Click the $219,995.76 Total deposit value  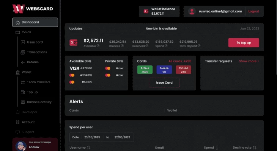(188, 42)
